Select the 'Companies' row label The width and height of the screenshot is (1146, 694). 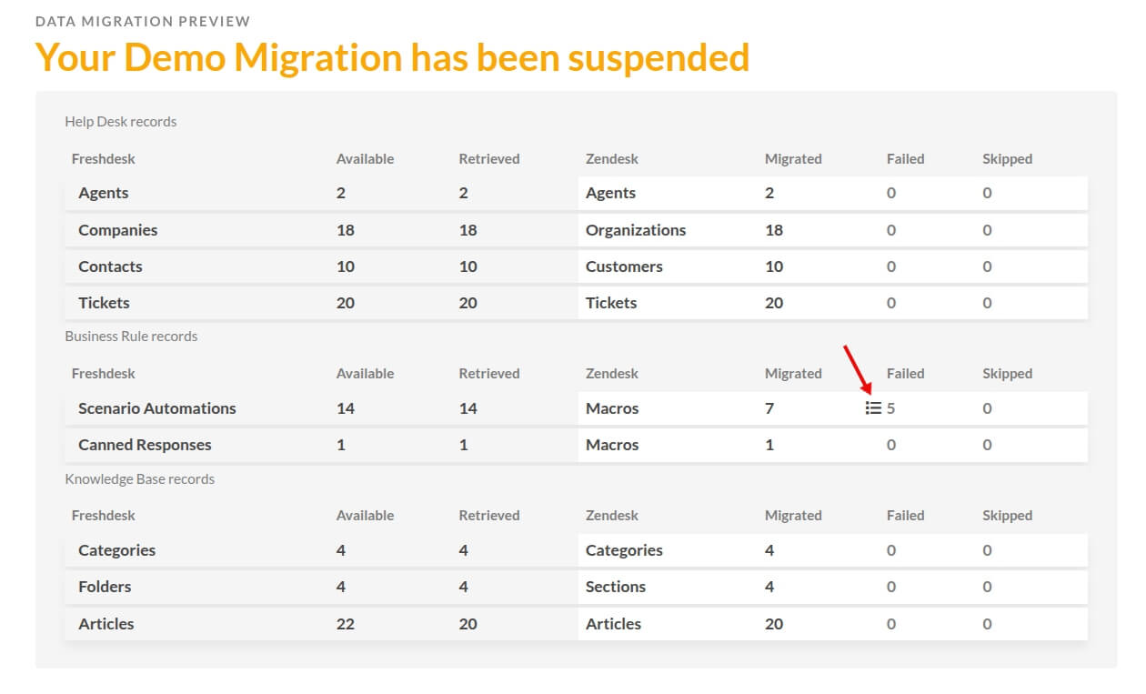118,230
